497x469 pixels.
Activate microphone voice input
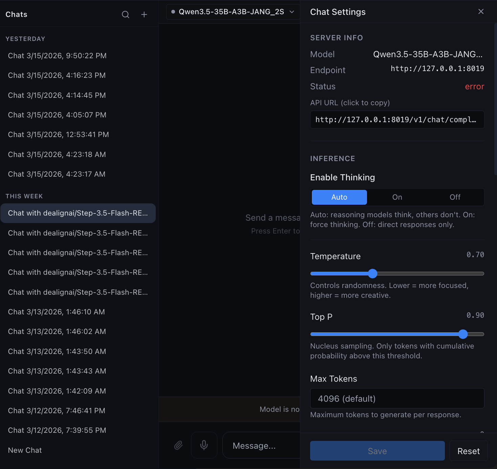click(204, 445)
